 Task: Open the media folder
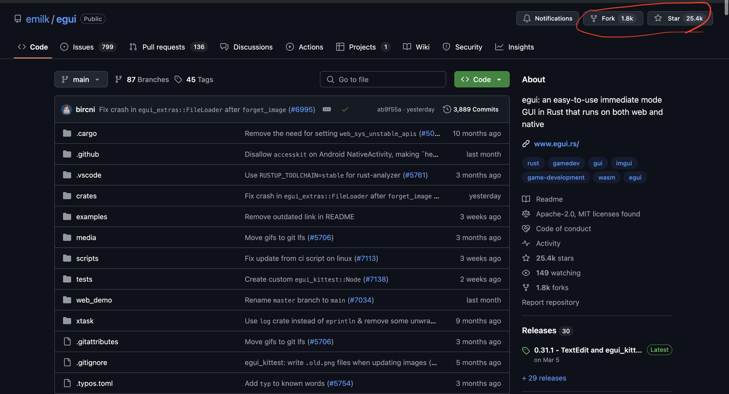coord(86,237)
